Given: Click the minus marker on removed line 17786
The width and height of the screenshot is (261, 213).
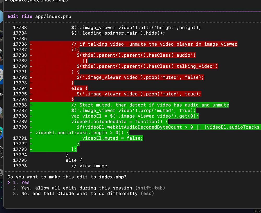Looking at the screenshot, I should click(31, 44).
